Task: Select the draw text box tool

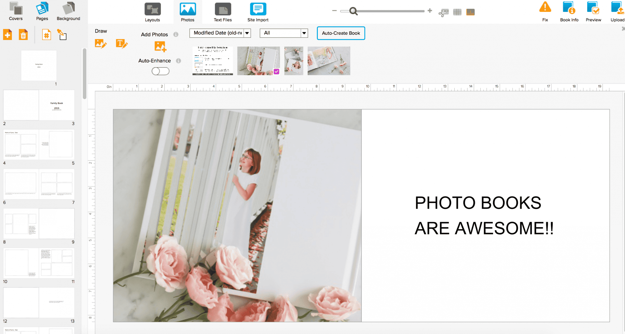Action: point(122,44)
